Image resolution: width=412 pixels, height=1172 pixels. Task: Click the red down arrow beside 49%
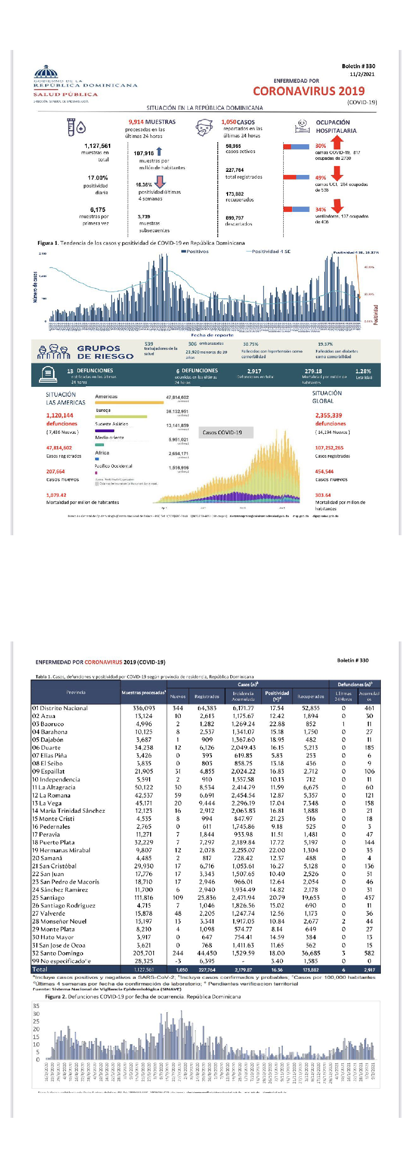click(x=337, y=173)
